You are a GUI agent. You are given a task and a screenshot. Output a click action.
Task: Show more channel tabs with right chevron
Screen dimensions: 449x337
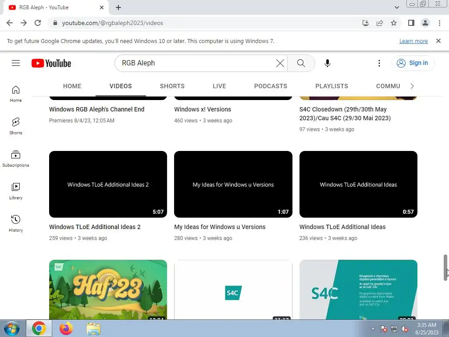tap(412, 86)
